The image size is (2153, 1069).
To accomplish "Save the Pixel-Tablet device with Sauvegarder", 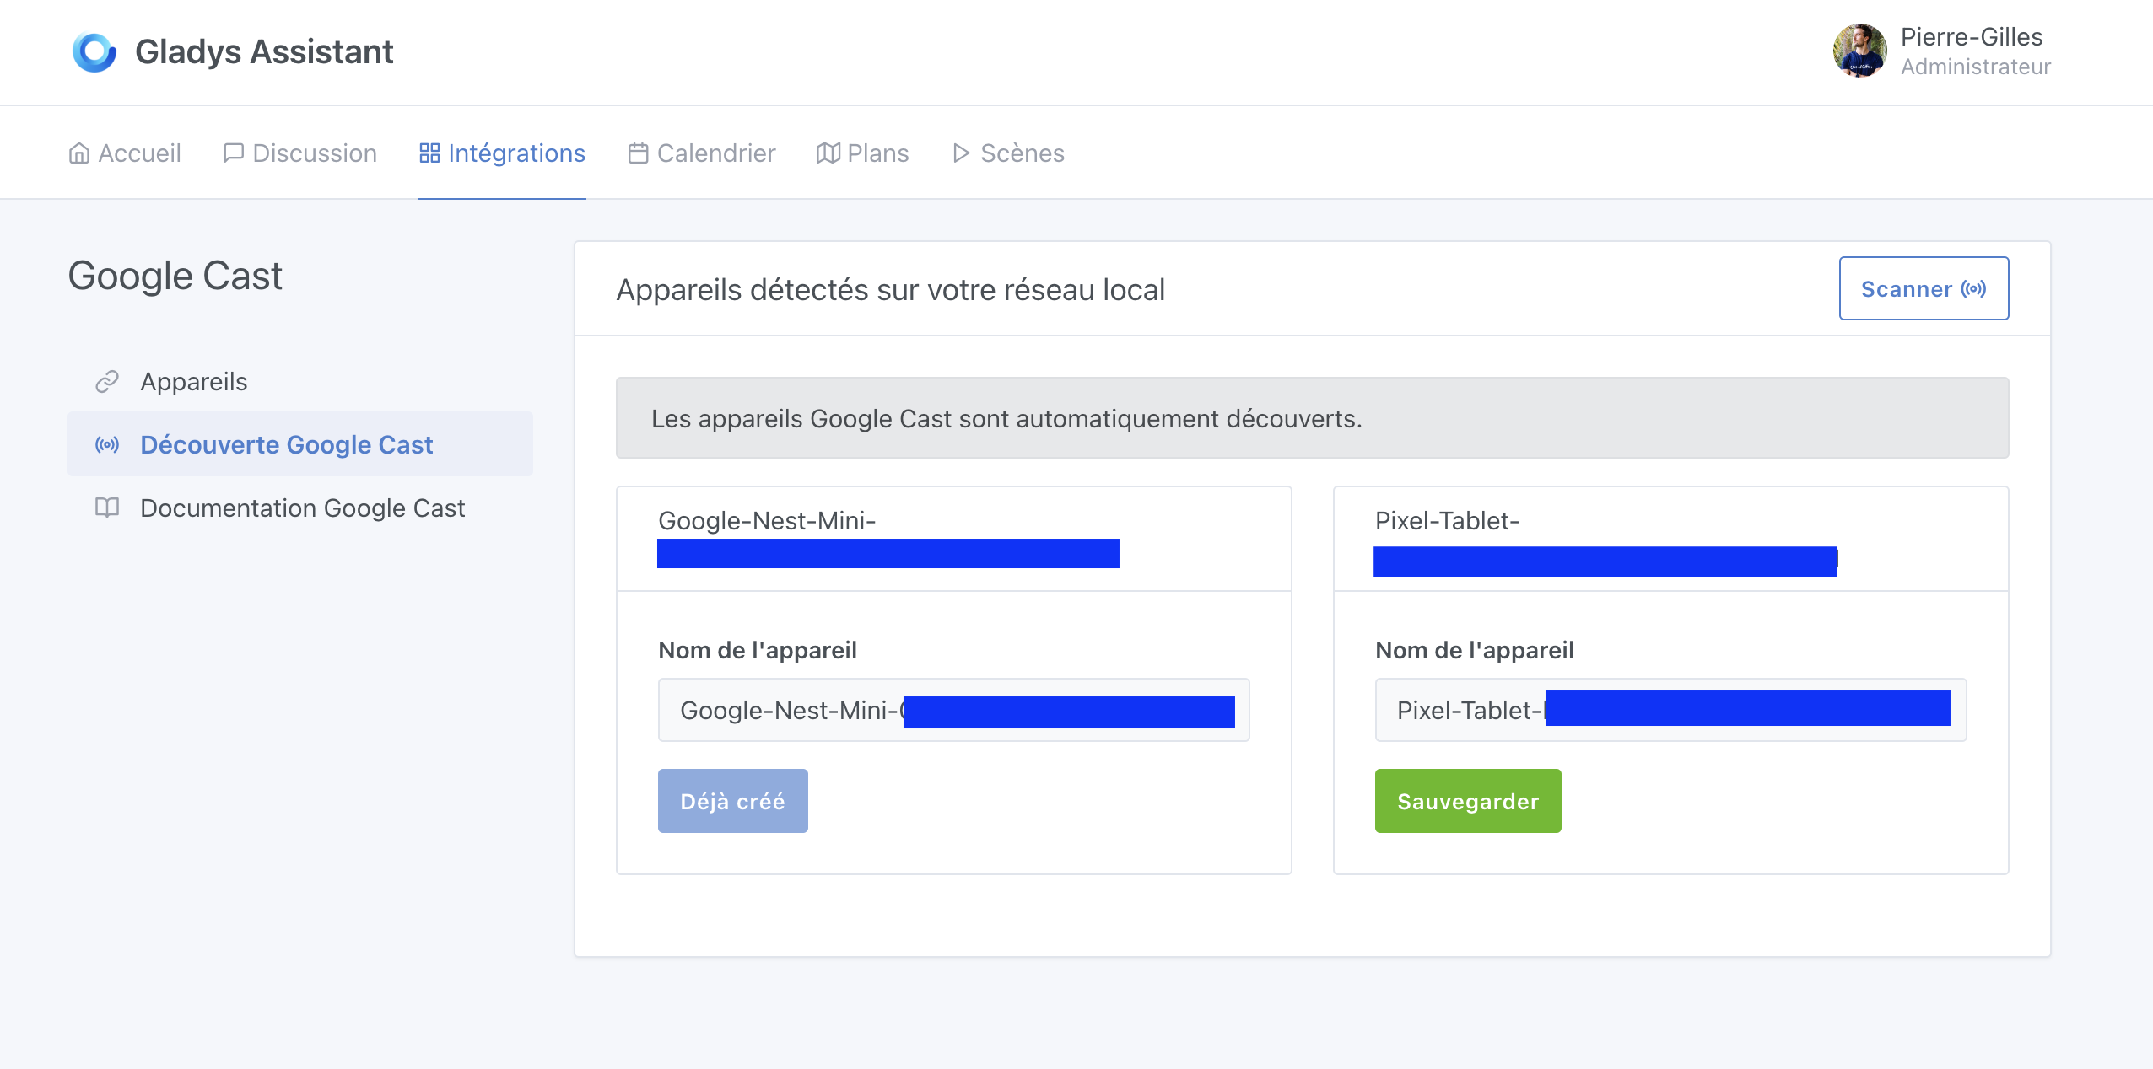I will coord(1466,800).
